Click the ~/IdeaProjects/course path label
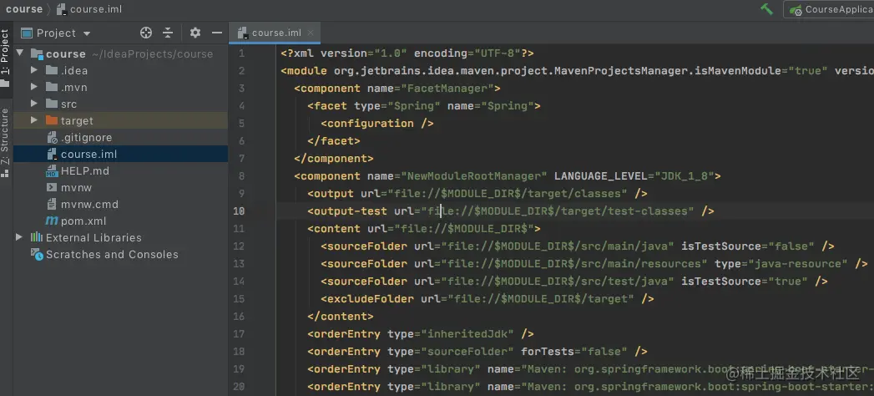The height and width of the screenshot is (396, 874). [152, 54]
